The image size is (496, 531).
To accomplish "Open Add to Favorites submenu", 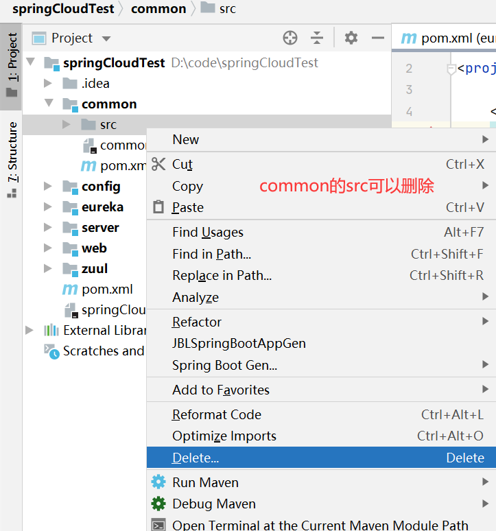I will 321,390.
